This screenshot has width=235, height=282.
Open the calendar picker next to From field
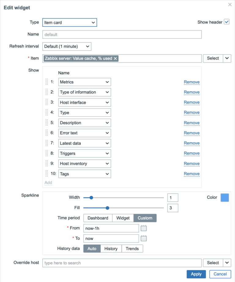coord(143,228)
